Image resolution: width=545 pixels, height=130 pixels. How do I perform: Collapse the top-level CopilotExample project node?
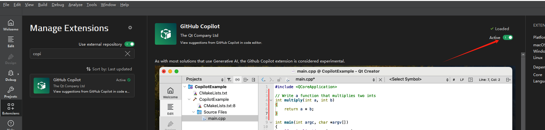tap(185, 87)
